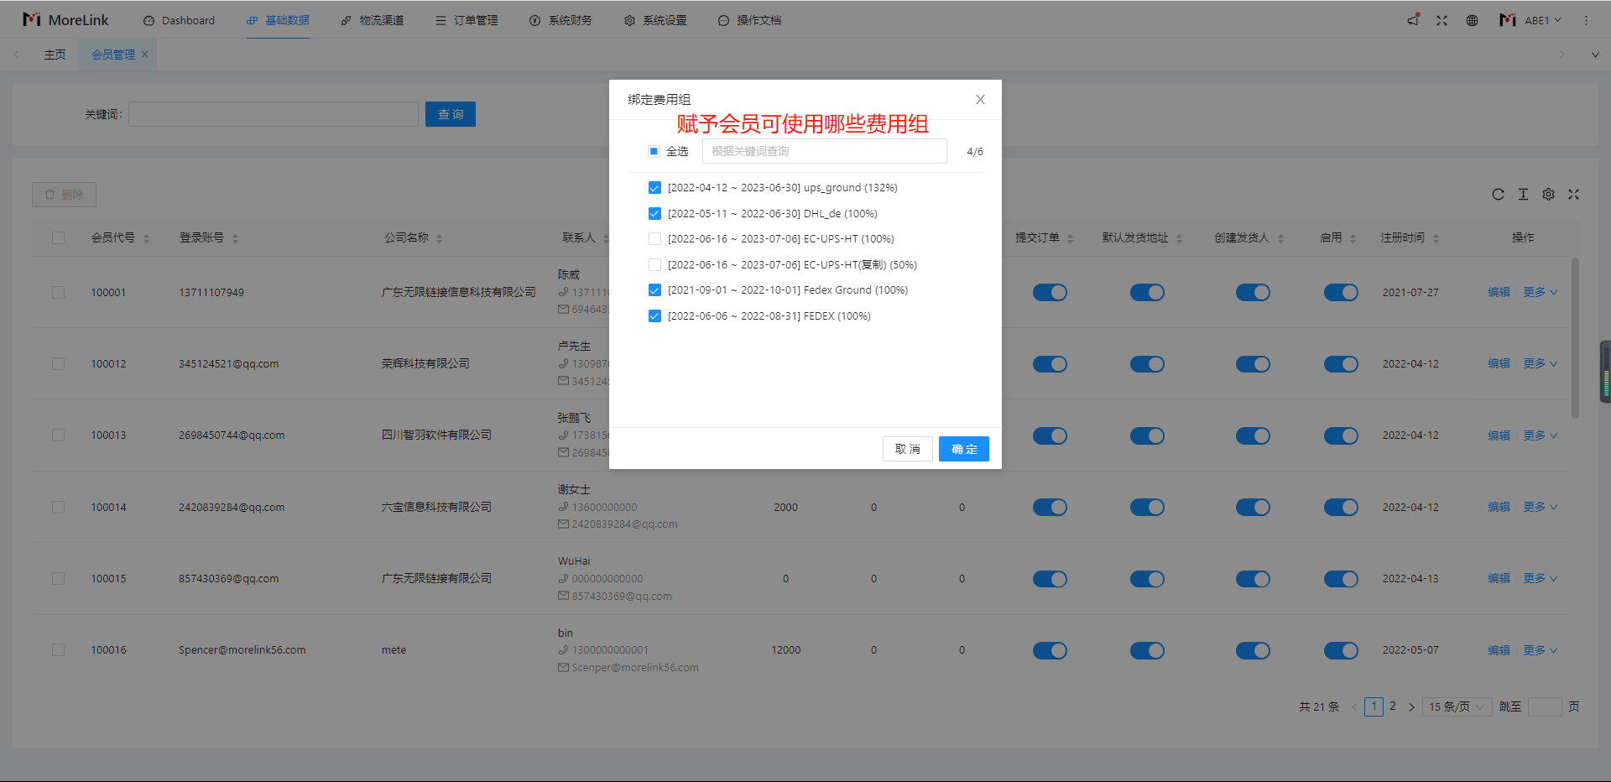Screen dimensions: 1611x782
Task: Toggle the 全选 select-all checkbox
Action: pos(654,152)
